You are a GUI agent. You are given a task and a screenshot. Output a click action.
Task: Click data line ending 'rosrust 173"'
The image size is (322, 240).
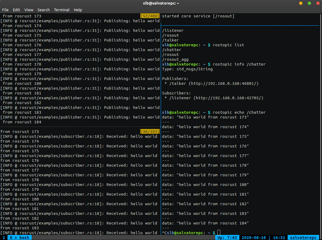(x=206, y=117)
